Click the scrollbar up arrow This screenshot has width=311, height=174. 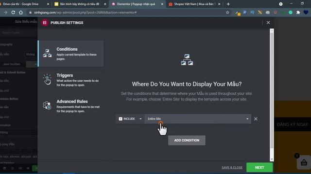point(272,30)
